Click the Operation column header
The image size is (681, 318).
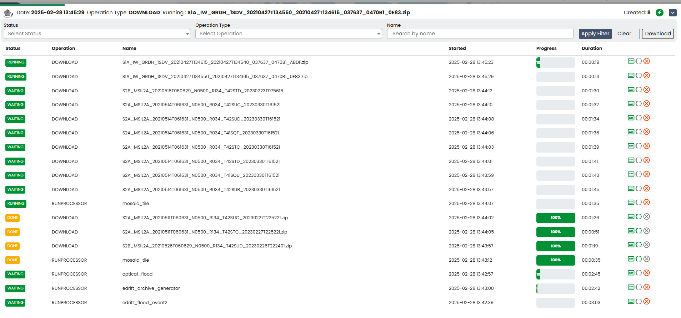pos(64,48)
